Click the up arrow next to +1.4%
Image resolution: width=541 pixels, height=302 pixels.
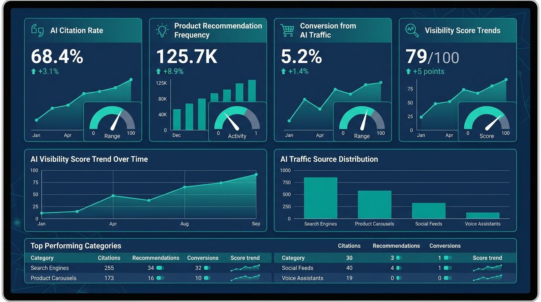(283, 71)
